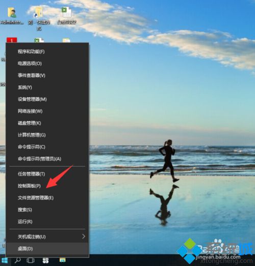Launch the white pinwheel app on taskbar
Viewport: 255px width, 266px height.
click(x=45, y=260)
